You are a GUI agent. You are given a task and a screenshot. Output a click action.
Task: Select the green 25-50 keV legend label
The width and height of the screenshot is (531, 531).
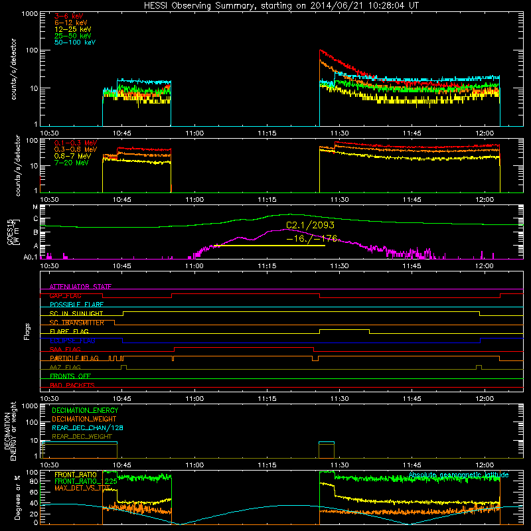point(73,36)
